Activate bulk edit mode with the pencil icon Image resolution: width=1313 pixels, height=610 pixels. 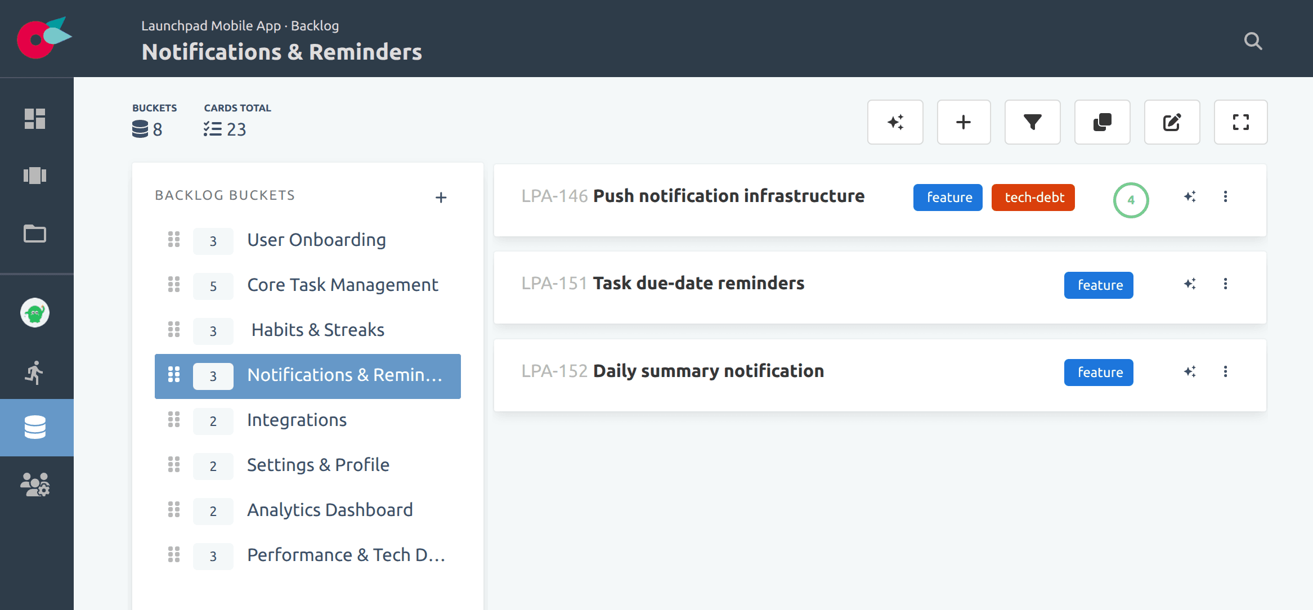1172,122
